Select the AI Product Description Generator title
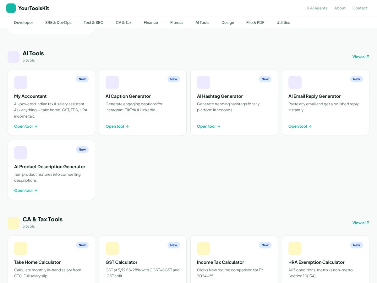 coord(50,167)
